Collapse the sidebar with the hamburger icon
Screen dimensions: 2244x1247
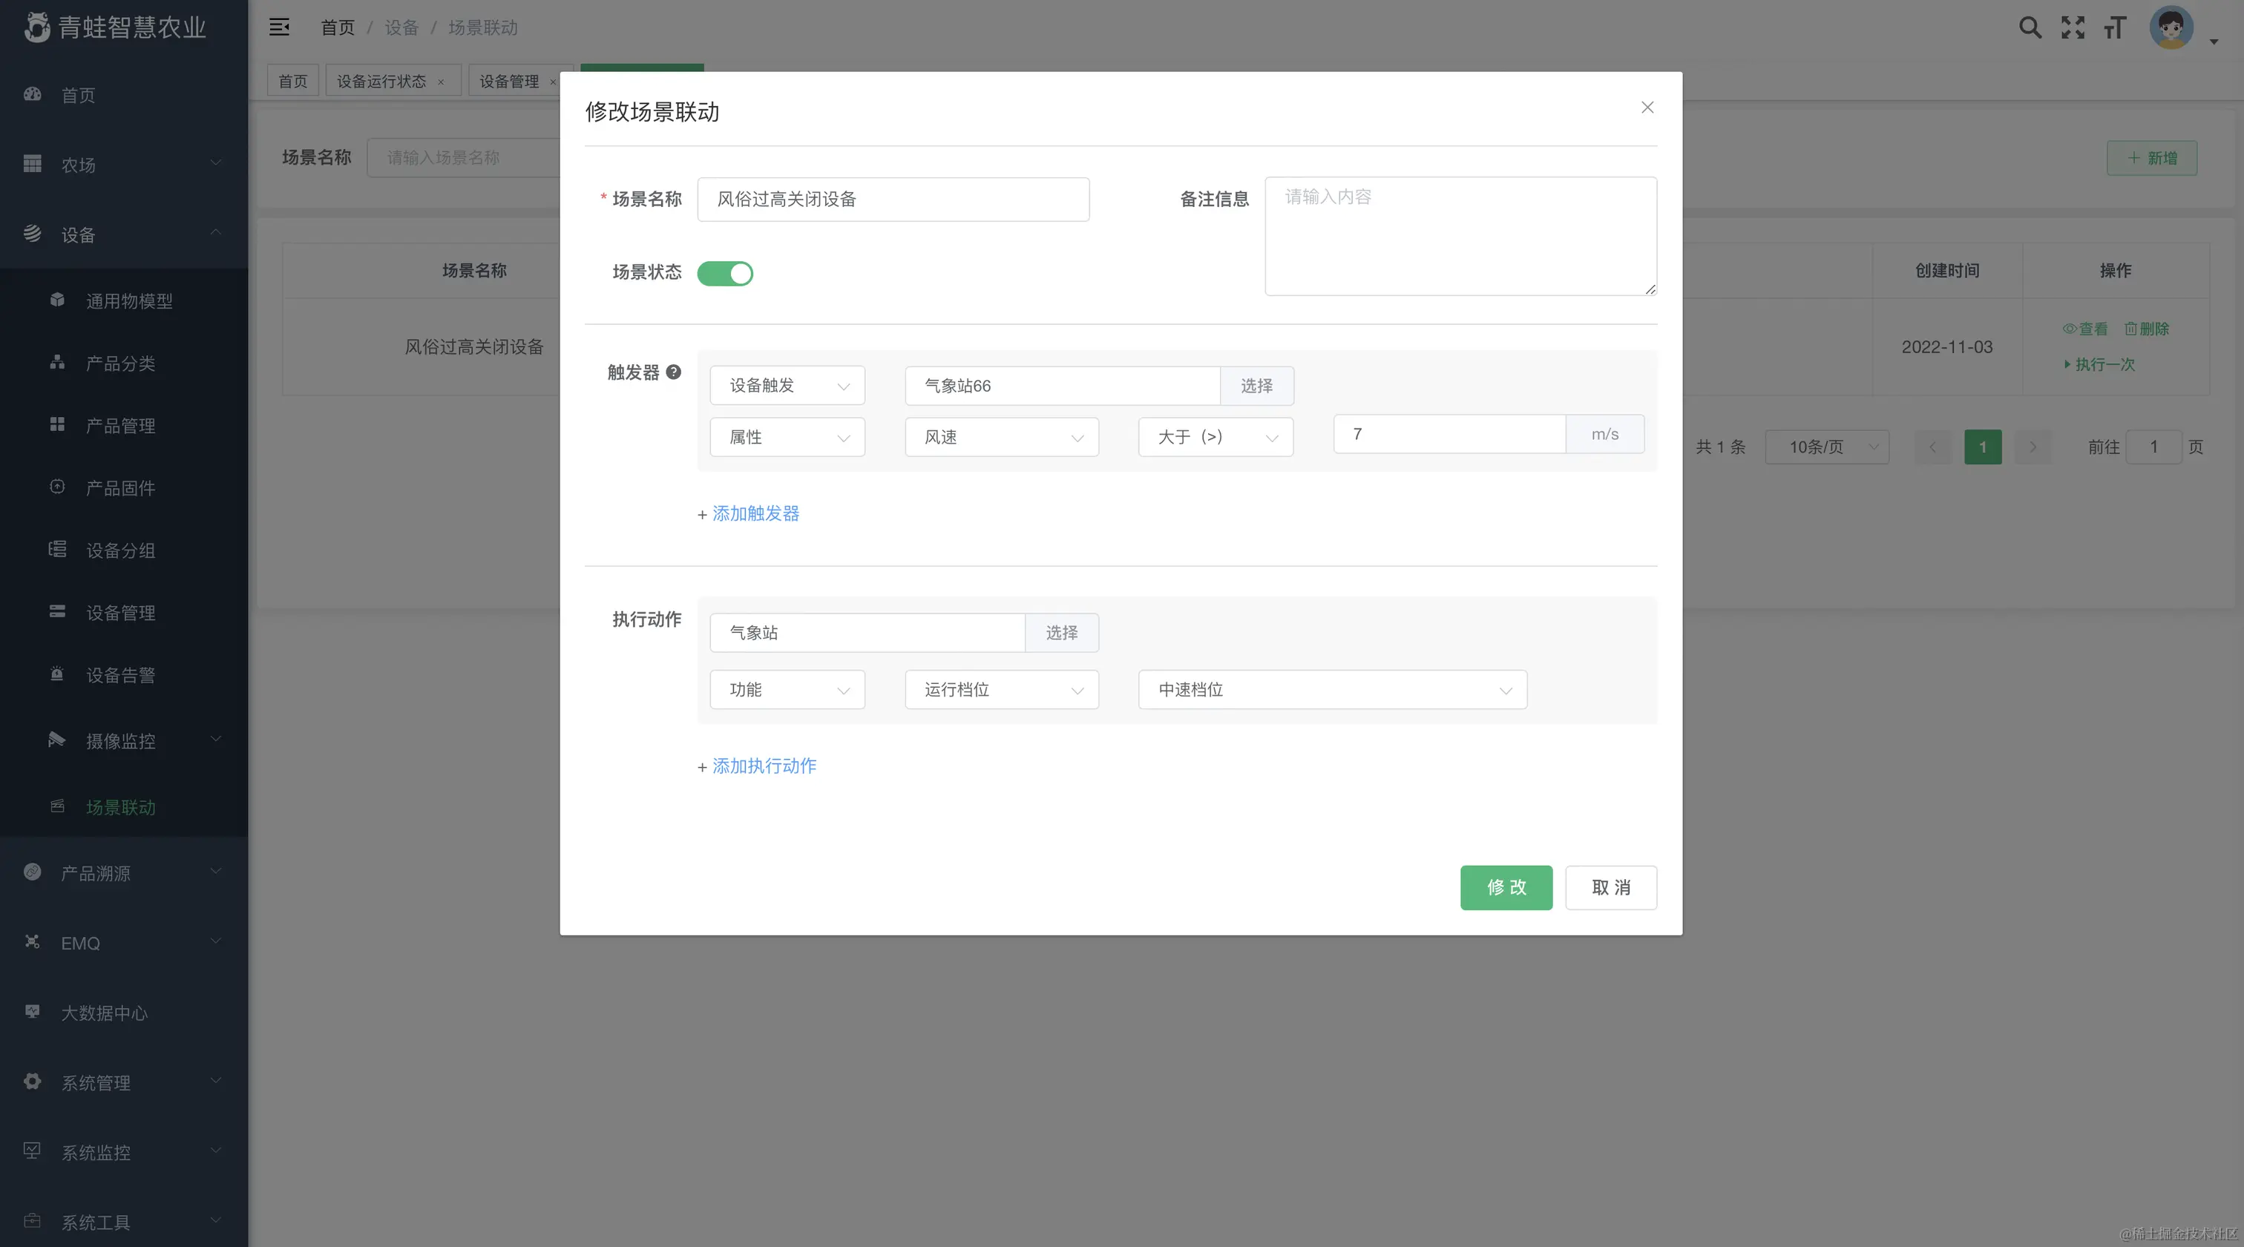point(279,27)
